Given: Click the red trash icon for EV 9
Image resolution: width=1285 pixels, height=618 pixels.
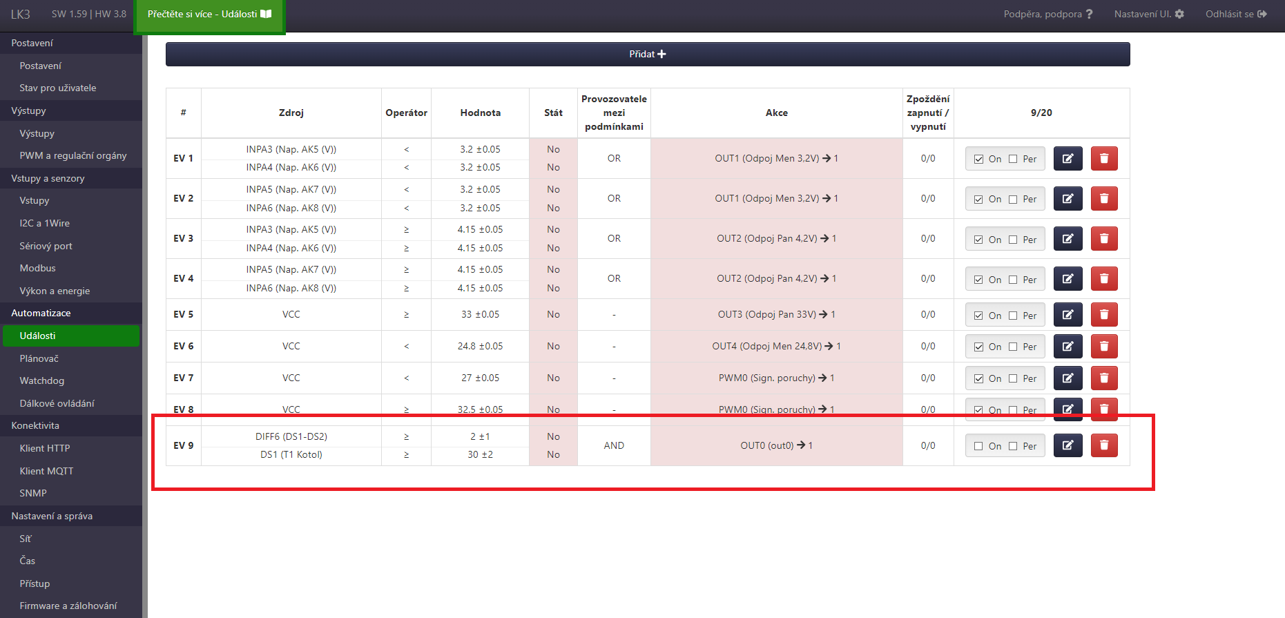Looking at the screenshot, I should (1104, 445).
